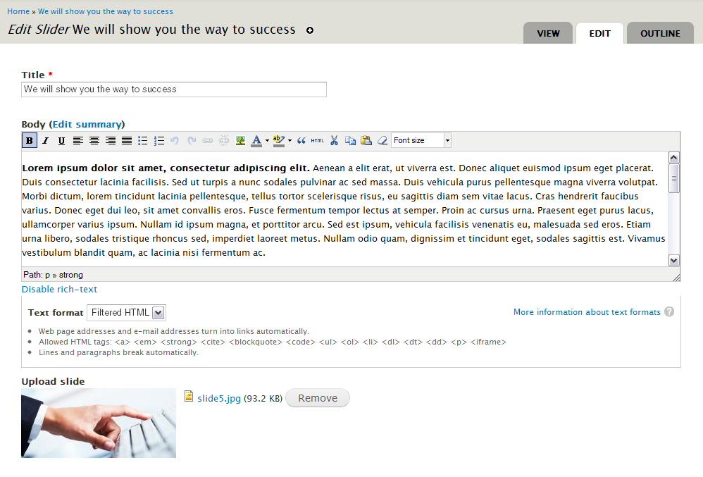Toggle Underline formatting button
703x477 pixels.
click(61, 141)
